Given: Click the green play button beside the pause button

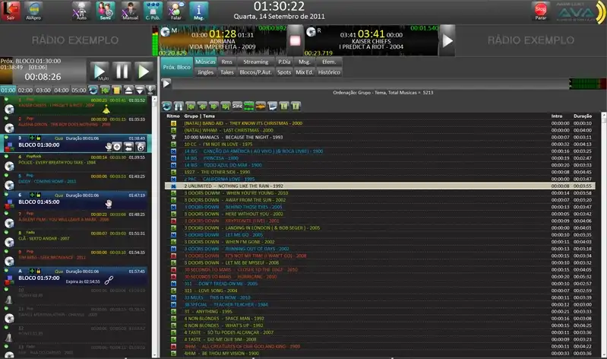Looking at the screenshot, I should (144, 71).
